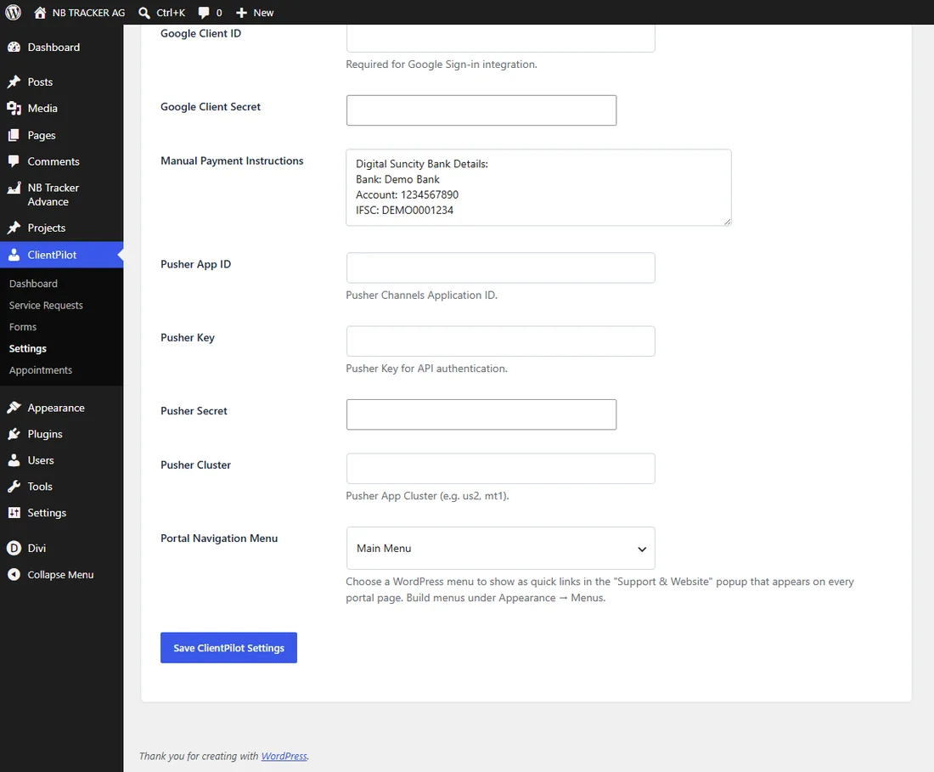The image size is (934, 772).
Task: Click the 'Portal Navigation Menu' label
Action: pos(219,538)
